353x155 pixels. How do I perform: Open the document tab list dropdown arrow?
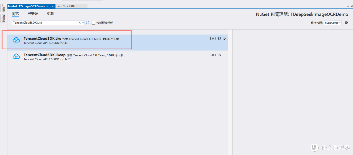coord(348,7)
